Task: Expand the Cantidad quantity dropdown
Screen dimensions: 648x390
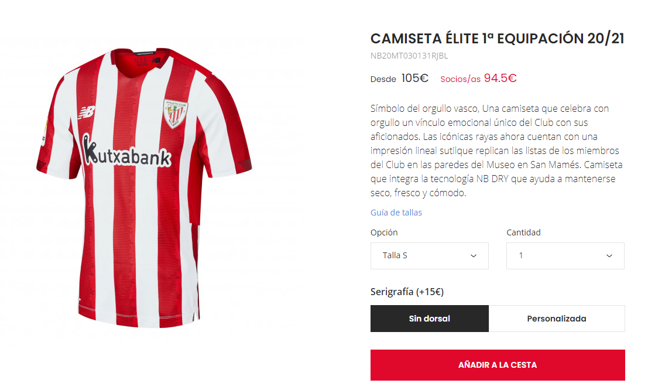Action: click(x=565, y=256)
